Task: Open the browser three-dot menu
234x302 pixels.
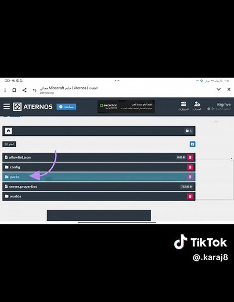Action: click(5, 90)
